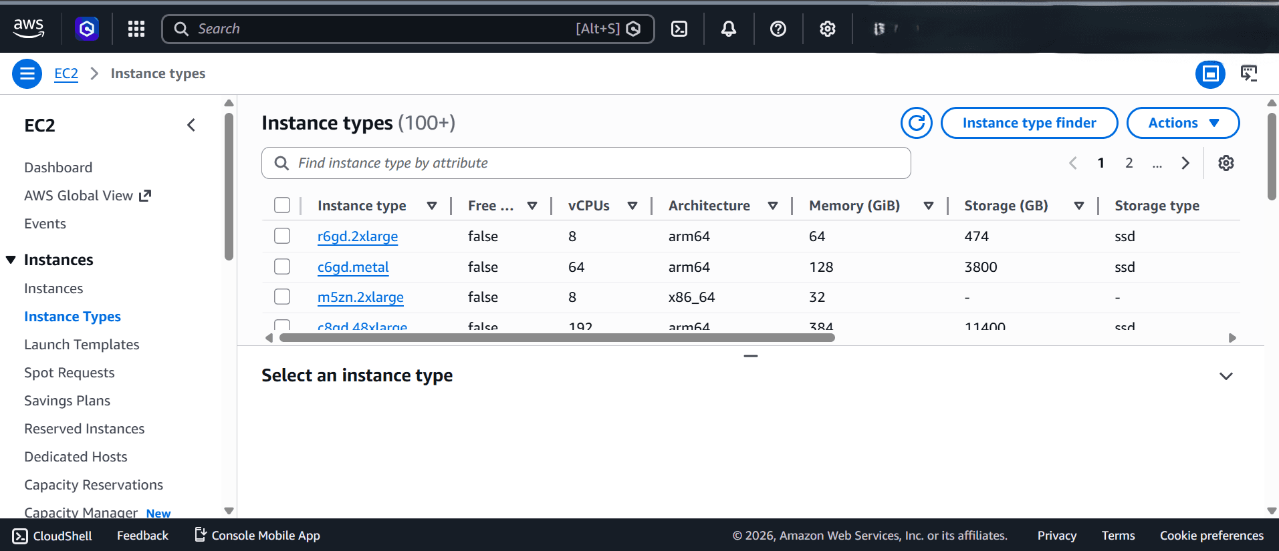Open the external AWS Global View link

(88, 196)
